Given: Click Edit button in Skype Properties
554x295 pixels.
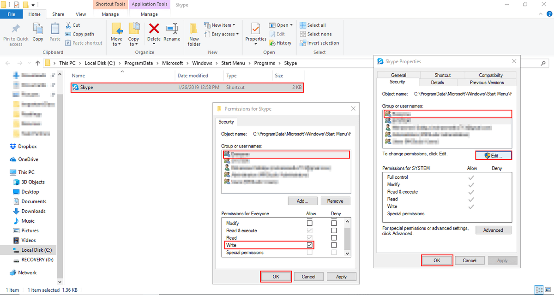Looking at the screenshot, I should pyautogui.click(x=494, y=156).
